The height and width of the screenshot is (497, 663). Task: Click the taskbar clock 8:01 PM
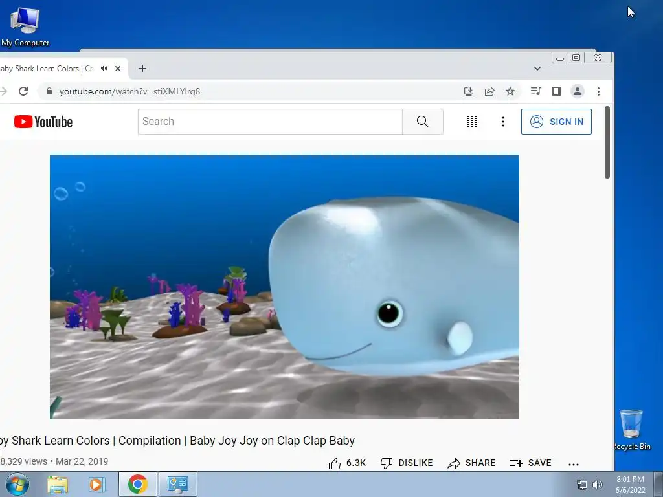630,480
